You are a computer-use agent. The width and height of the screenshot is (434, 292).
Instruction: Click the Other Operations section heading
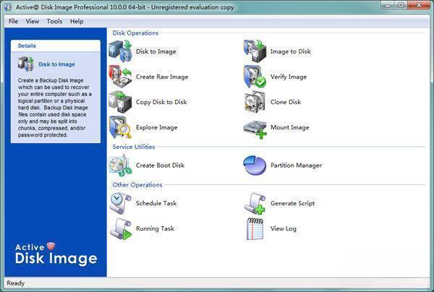click(x=137, y=185)
